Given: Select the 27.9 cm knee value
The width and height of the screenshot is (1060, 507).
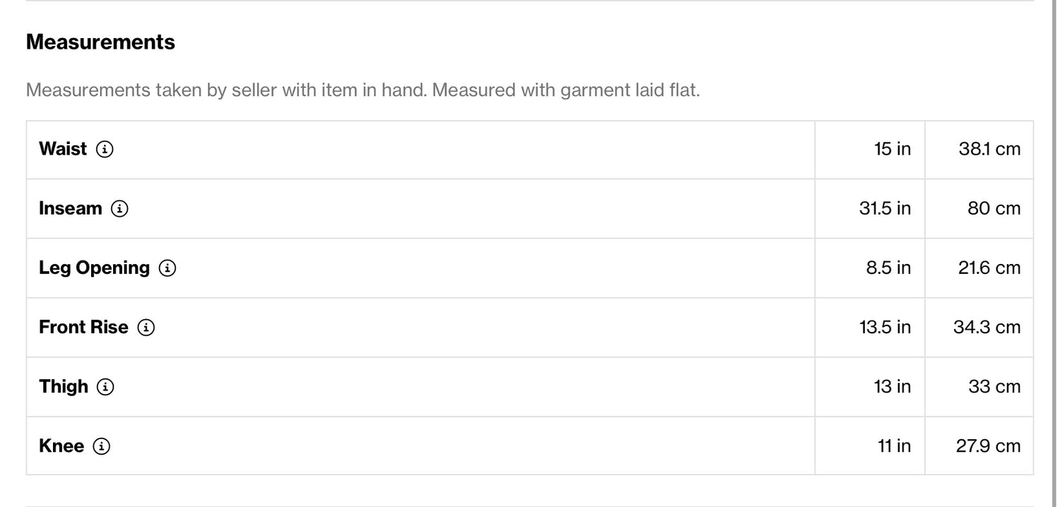Looking at the screenshot, I should [x=987, y=446].
